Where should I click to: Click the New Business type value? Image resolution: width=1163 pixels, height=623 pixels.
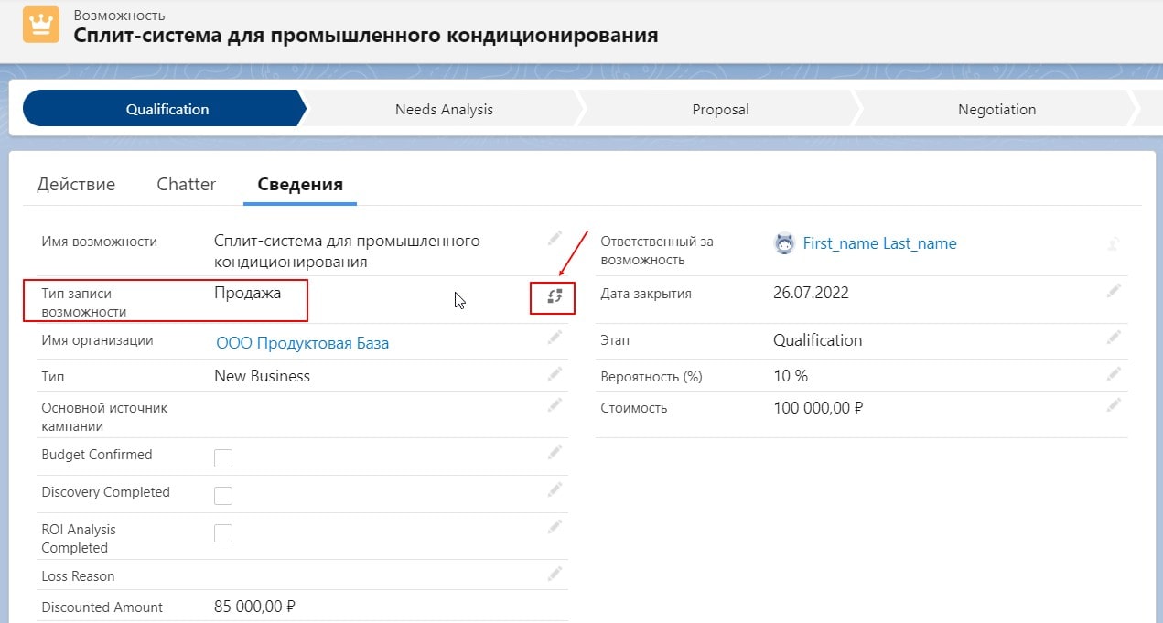(262, 376)
